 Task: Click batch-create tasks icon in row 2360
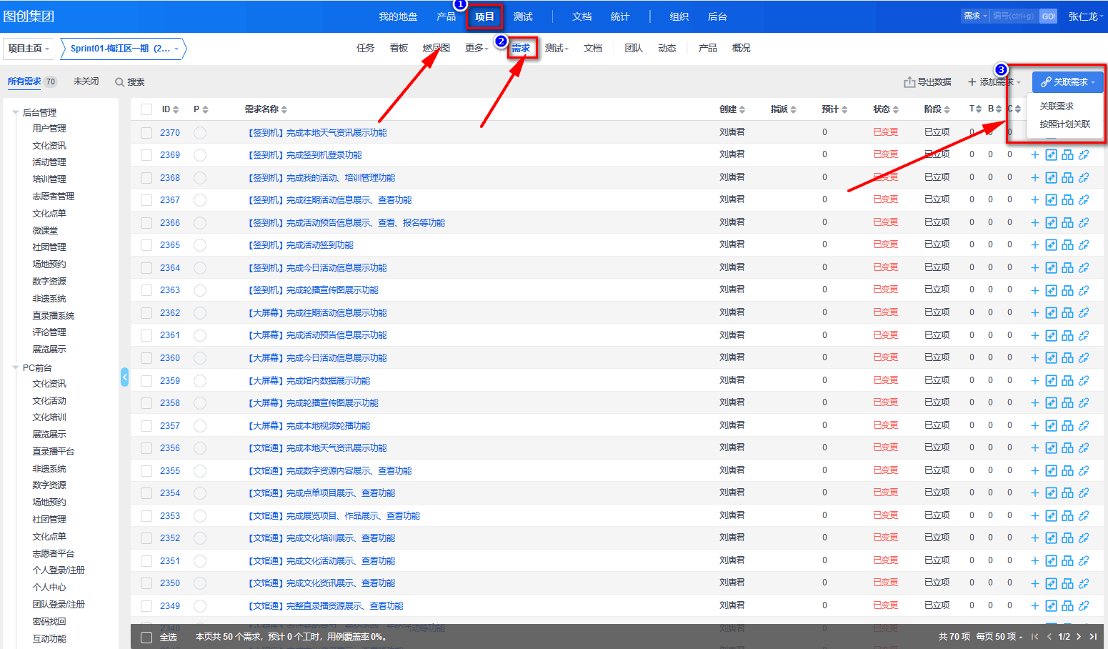(1051, 358)
